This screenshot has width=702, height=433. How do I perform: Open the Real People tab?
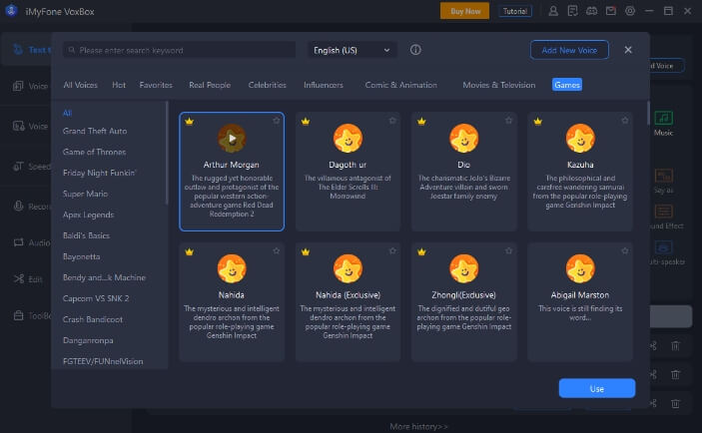[x=210, y=85]
